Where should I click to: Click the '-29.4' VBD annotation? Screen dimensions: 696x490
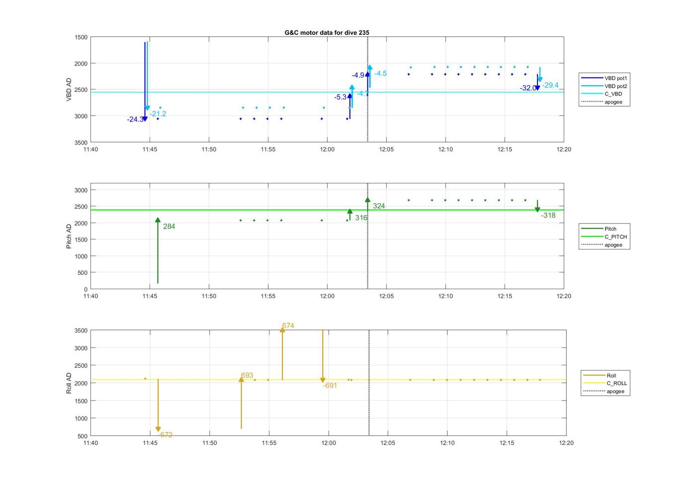(x=550, y=85)
